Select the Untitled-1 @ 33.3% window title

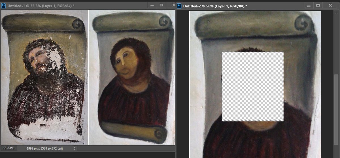tap(41, 6)
